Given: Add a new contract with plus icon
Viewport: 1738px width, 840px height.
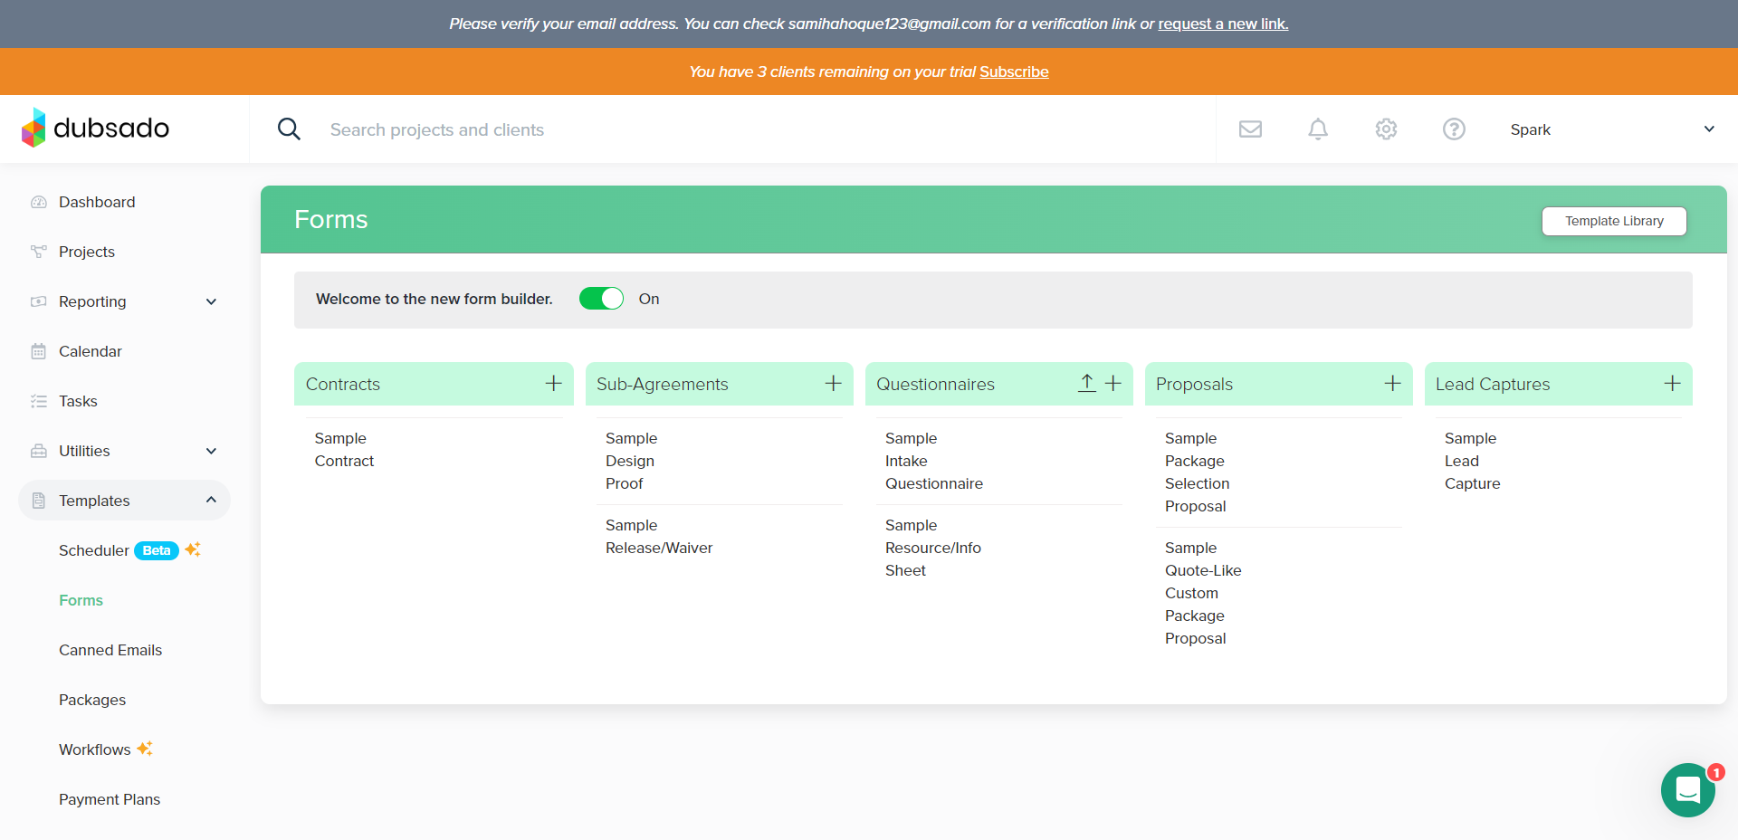Looking at the screenshot, I should pos(553,384).
